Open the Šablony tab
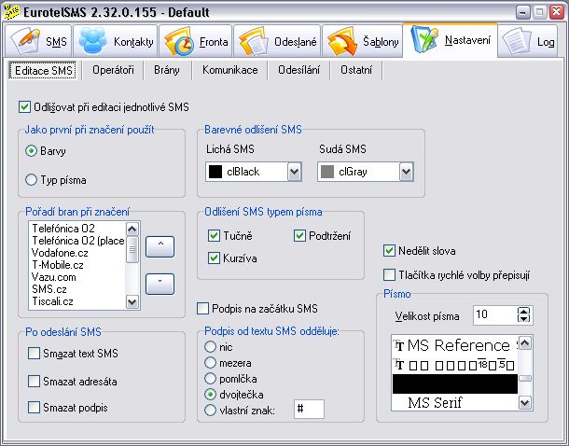569x446 pixels. tap(363, 41)
